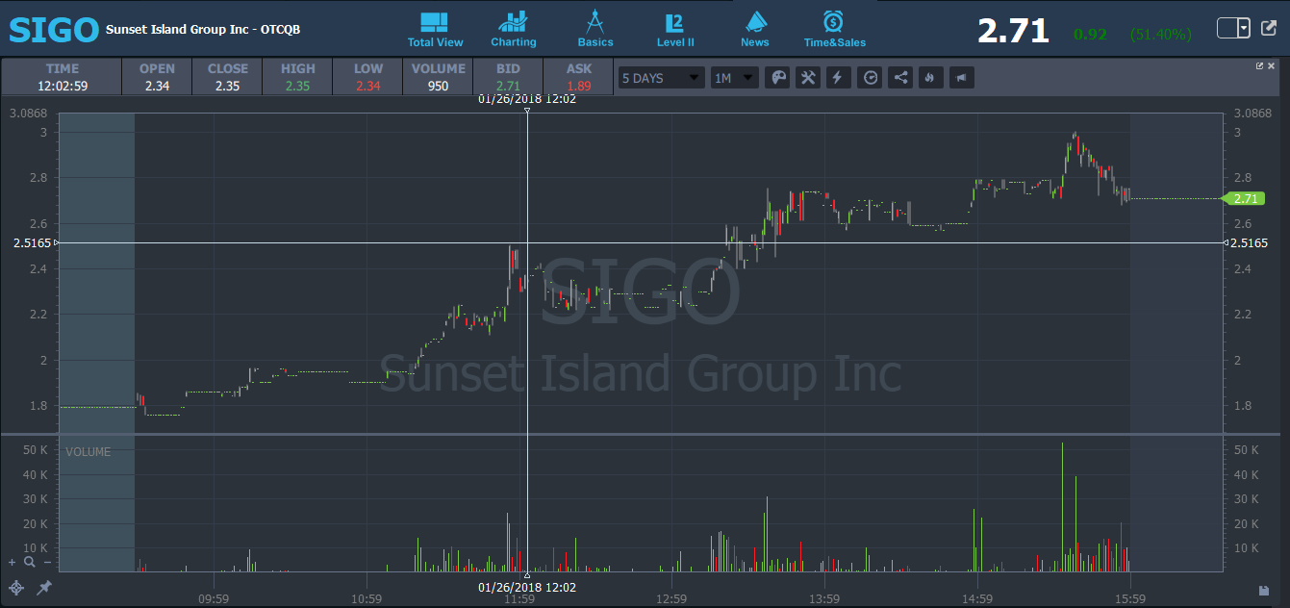Click the 14:59 time axis label
This screenshot has width=1290, height=608.
point(977,598)
